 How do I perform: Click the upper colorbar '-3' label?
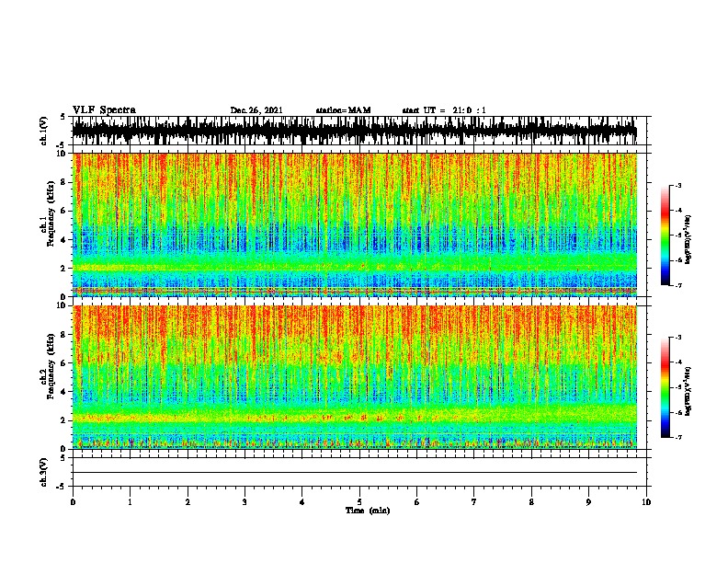[678, 185]
